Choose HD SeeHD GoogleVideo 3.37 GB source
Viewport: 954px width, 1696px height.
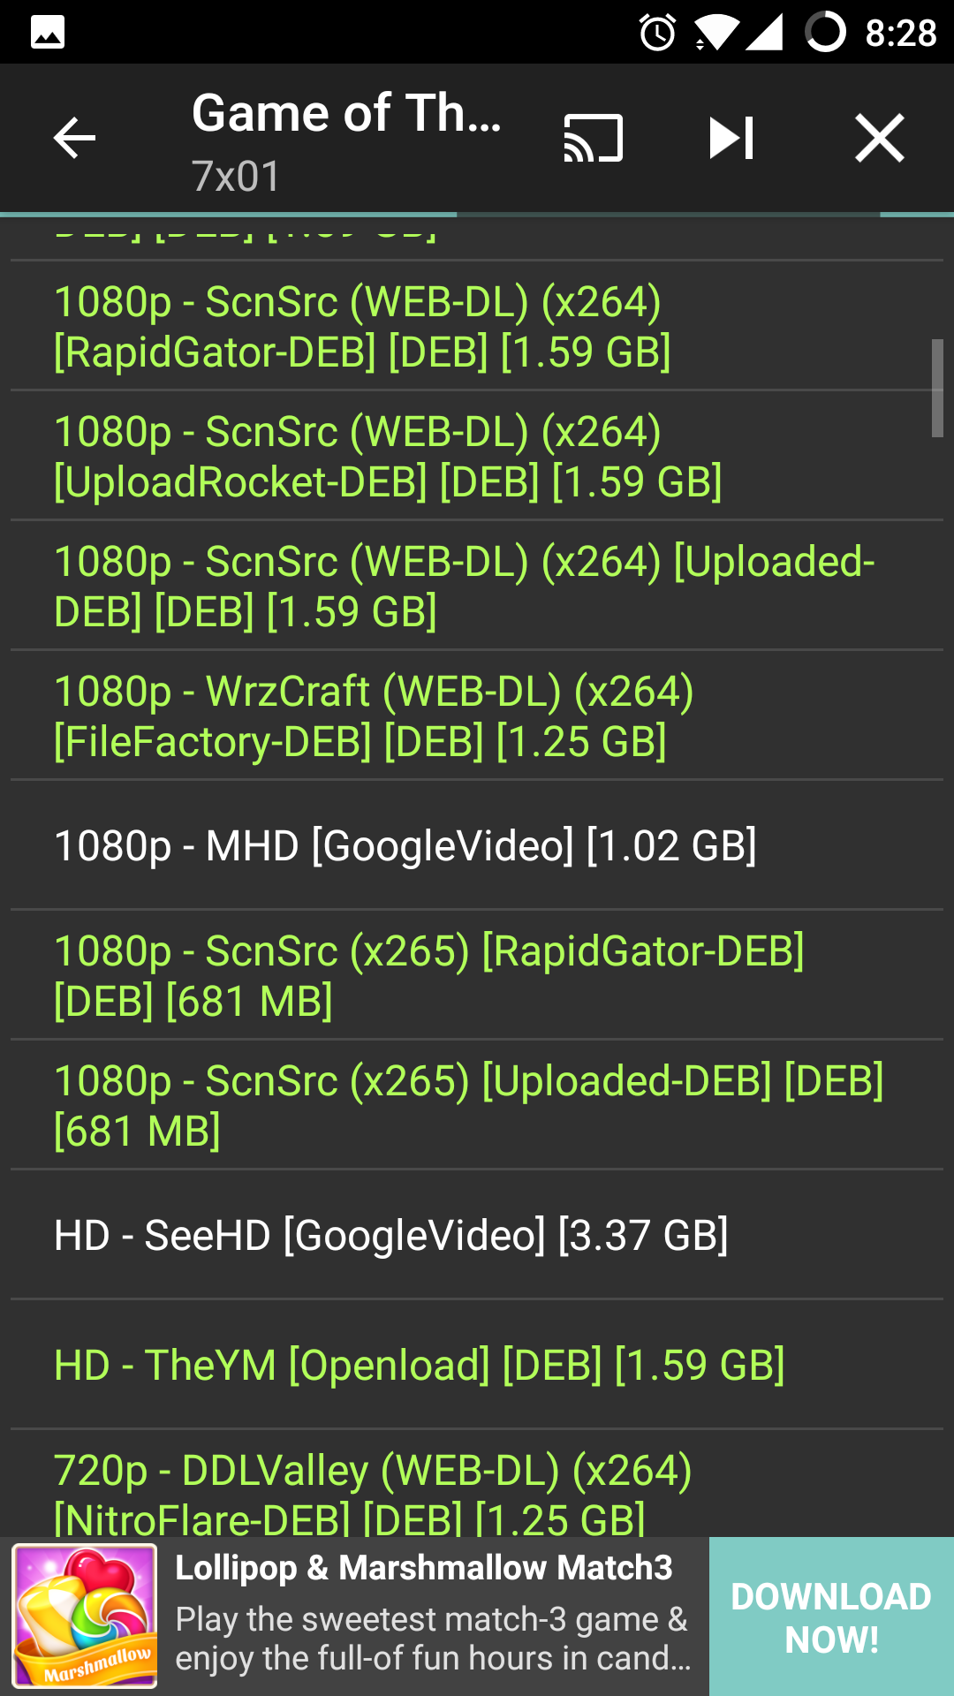(391, 1235)
